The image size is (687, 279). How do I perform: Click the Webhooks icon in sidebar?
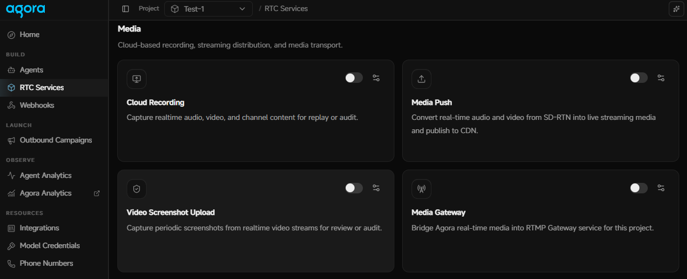[x=11, y=106]
